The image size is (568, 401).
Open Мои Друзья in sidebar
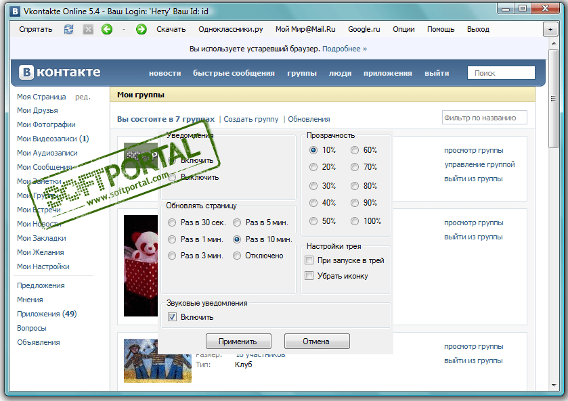pos(37,110)
